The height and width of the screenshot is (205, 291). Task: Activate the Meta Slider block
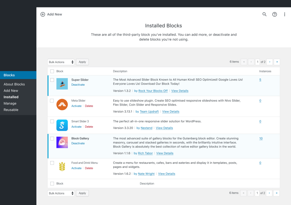(x=76, y=106)
